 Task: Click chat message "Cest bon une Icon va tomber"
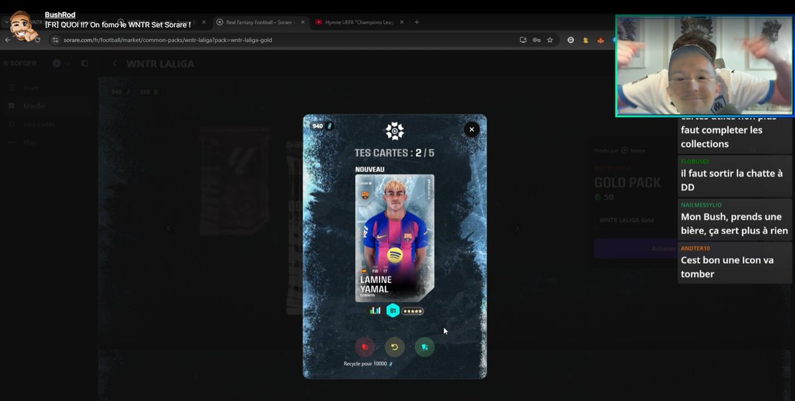[x=727, y=267]
